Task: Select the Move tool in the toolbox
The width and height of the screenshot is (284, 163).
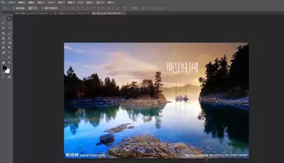Action: 9,19
